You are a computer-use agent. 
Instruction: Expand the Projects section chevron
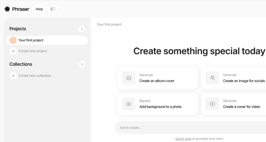(82, 29)
